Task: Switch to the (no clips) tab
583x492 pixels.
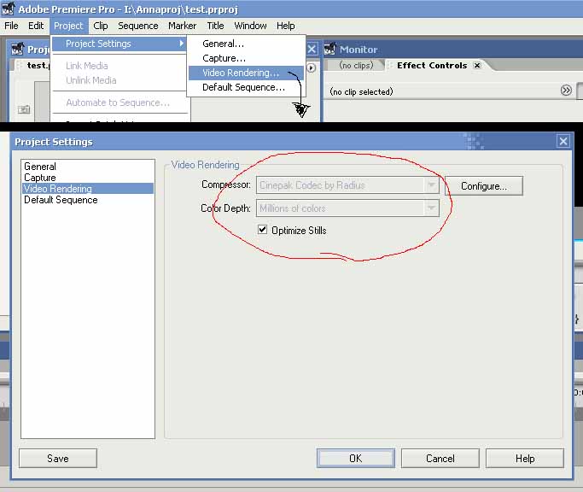Action: (x=356, y=65)
